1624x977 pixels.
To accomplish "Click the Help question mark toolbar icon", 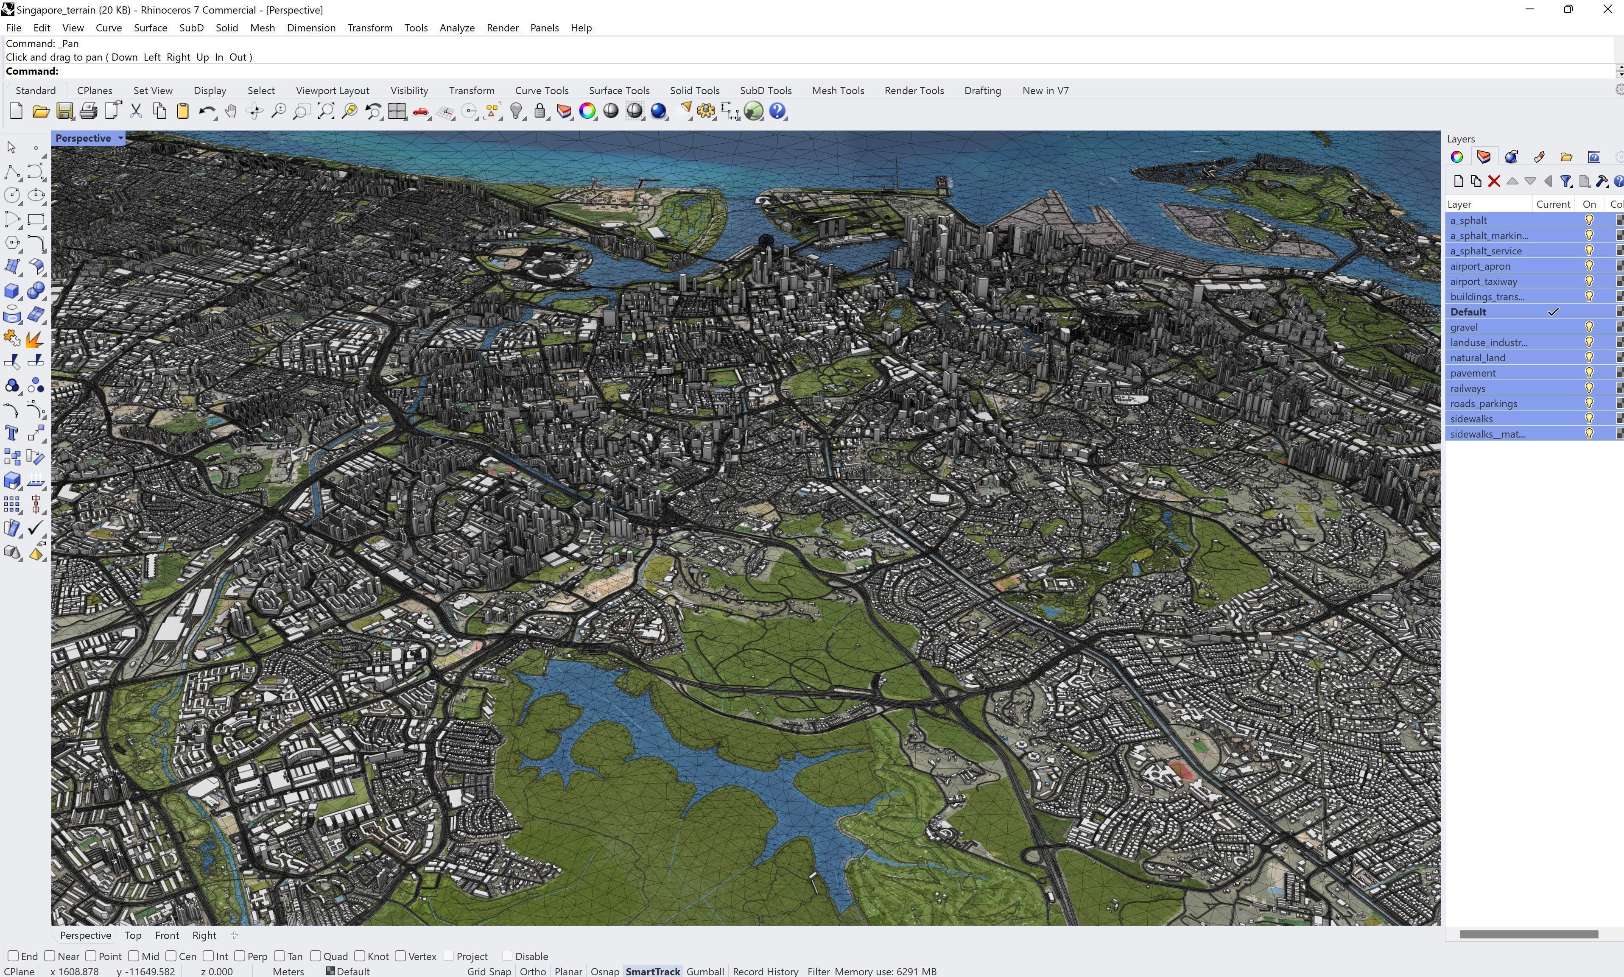I will [777, 111].
